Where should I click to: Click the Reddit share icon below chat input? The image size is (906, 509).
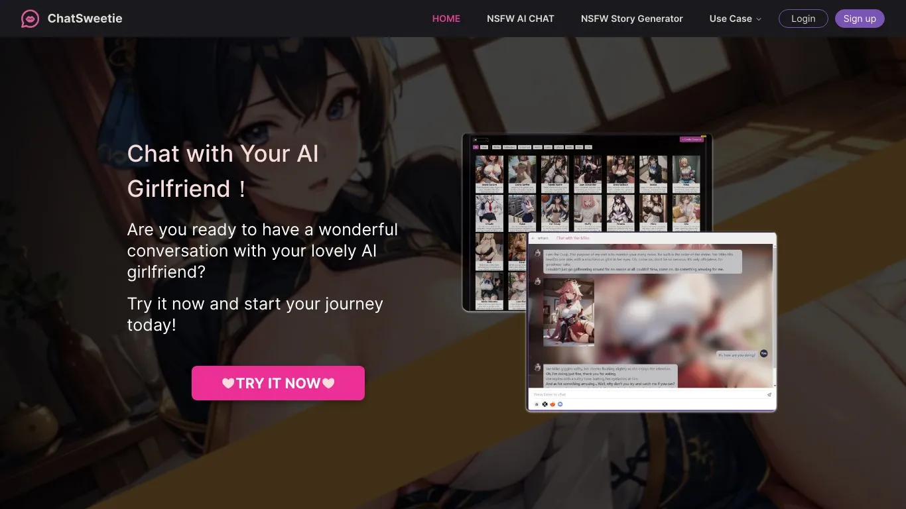click(x=552, y=404)
